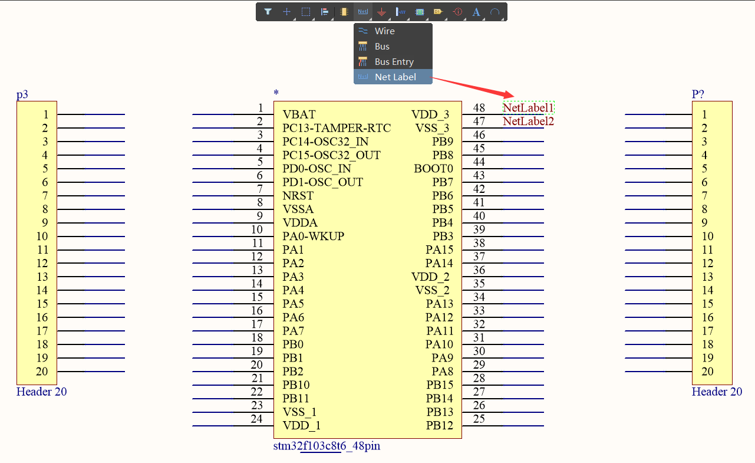Image resolution: width=755 pixels, height=463 pixels.
Task: Choose the rectangular selection tool
Action: pyautogui.click(x=306, y=12)
